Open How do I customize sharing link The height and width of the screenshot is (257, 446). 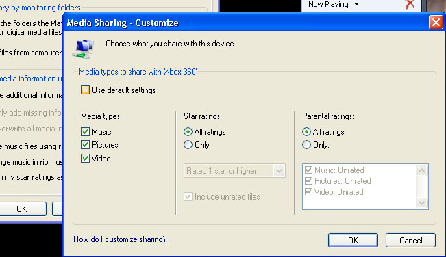(x=120, y=239)
